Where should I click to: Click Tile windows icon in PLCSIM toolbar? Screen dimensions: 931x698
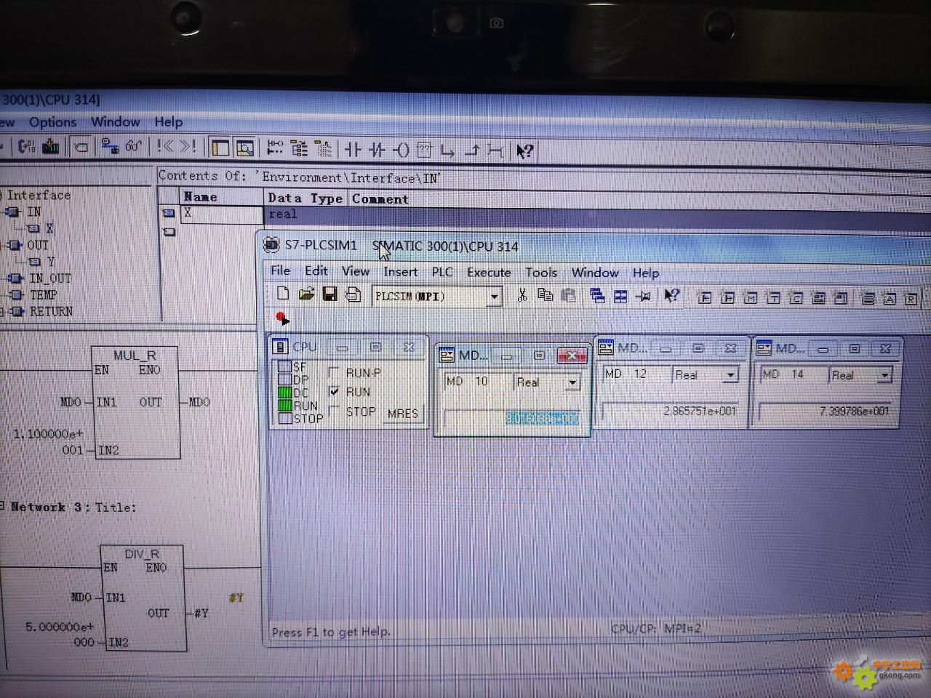click(620, 296)
